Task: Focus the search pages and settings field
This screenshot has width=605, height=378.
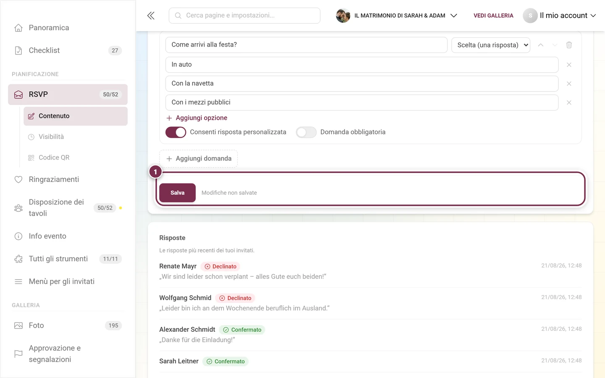Action: pyautogui.click(x=245, y=16)
